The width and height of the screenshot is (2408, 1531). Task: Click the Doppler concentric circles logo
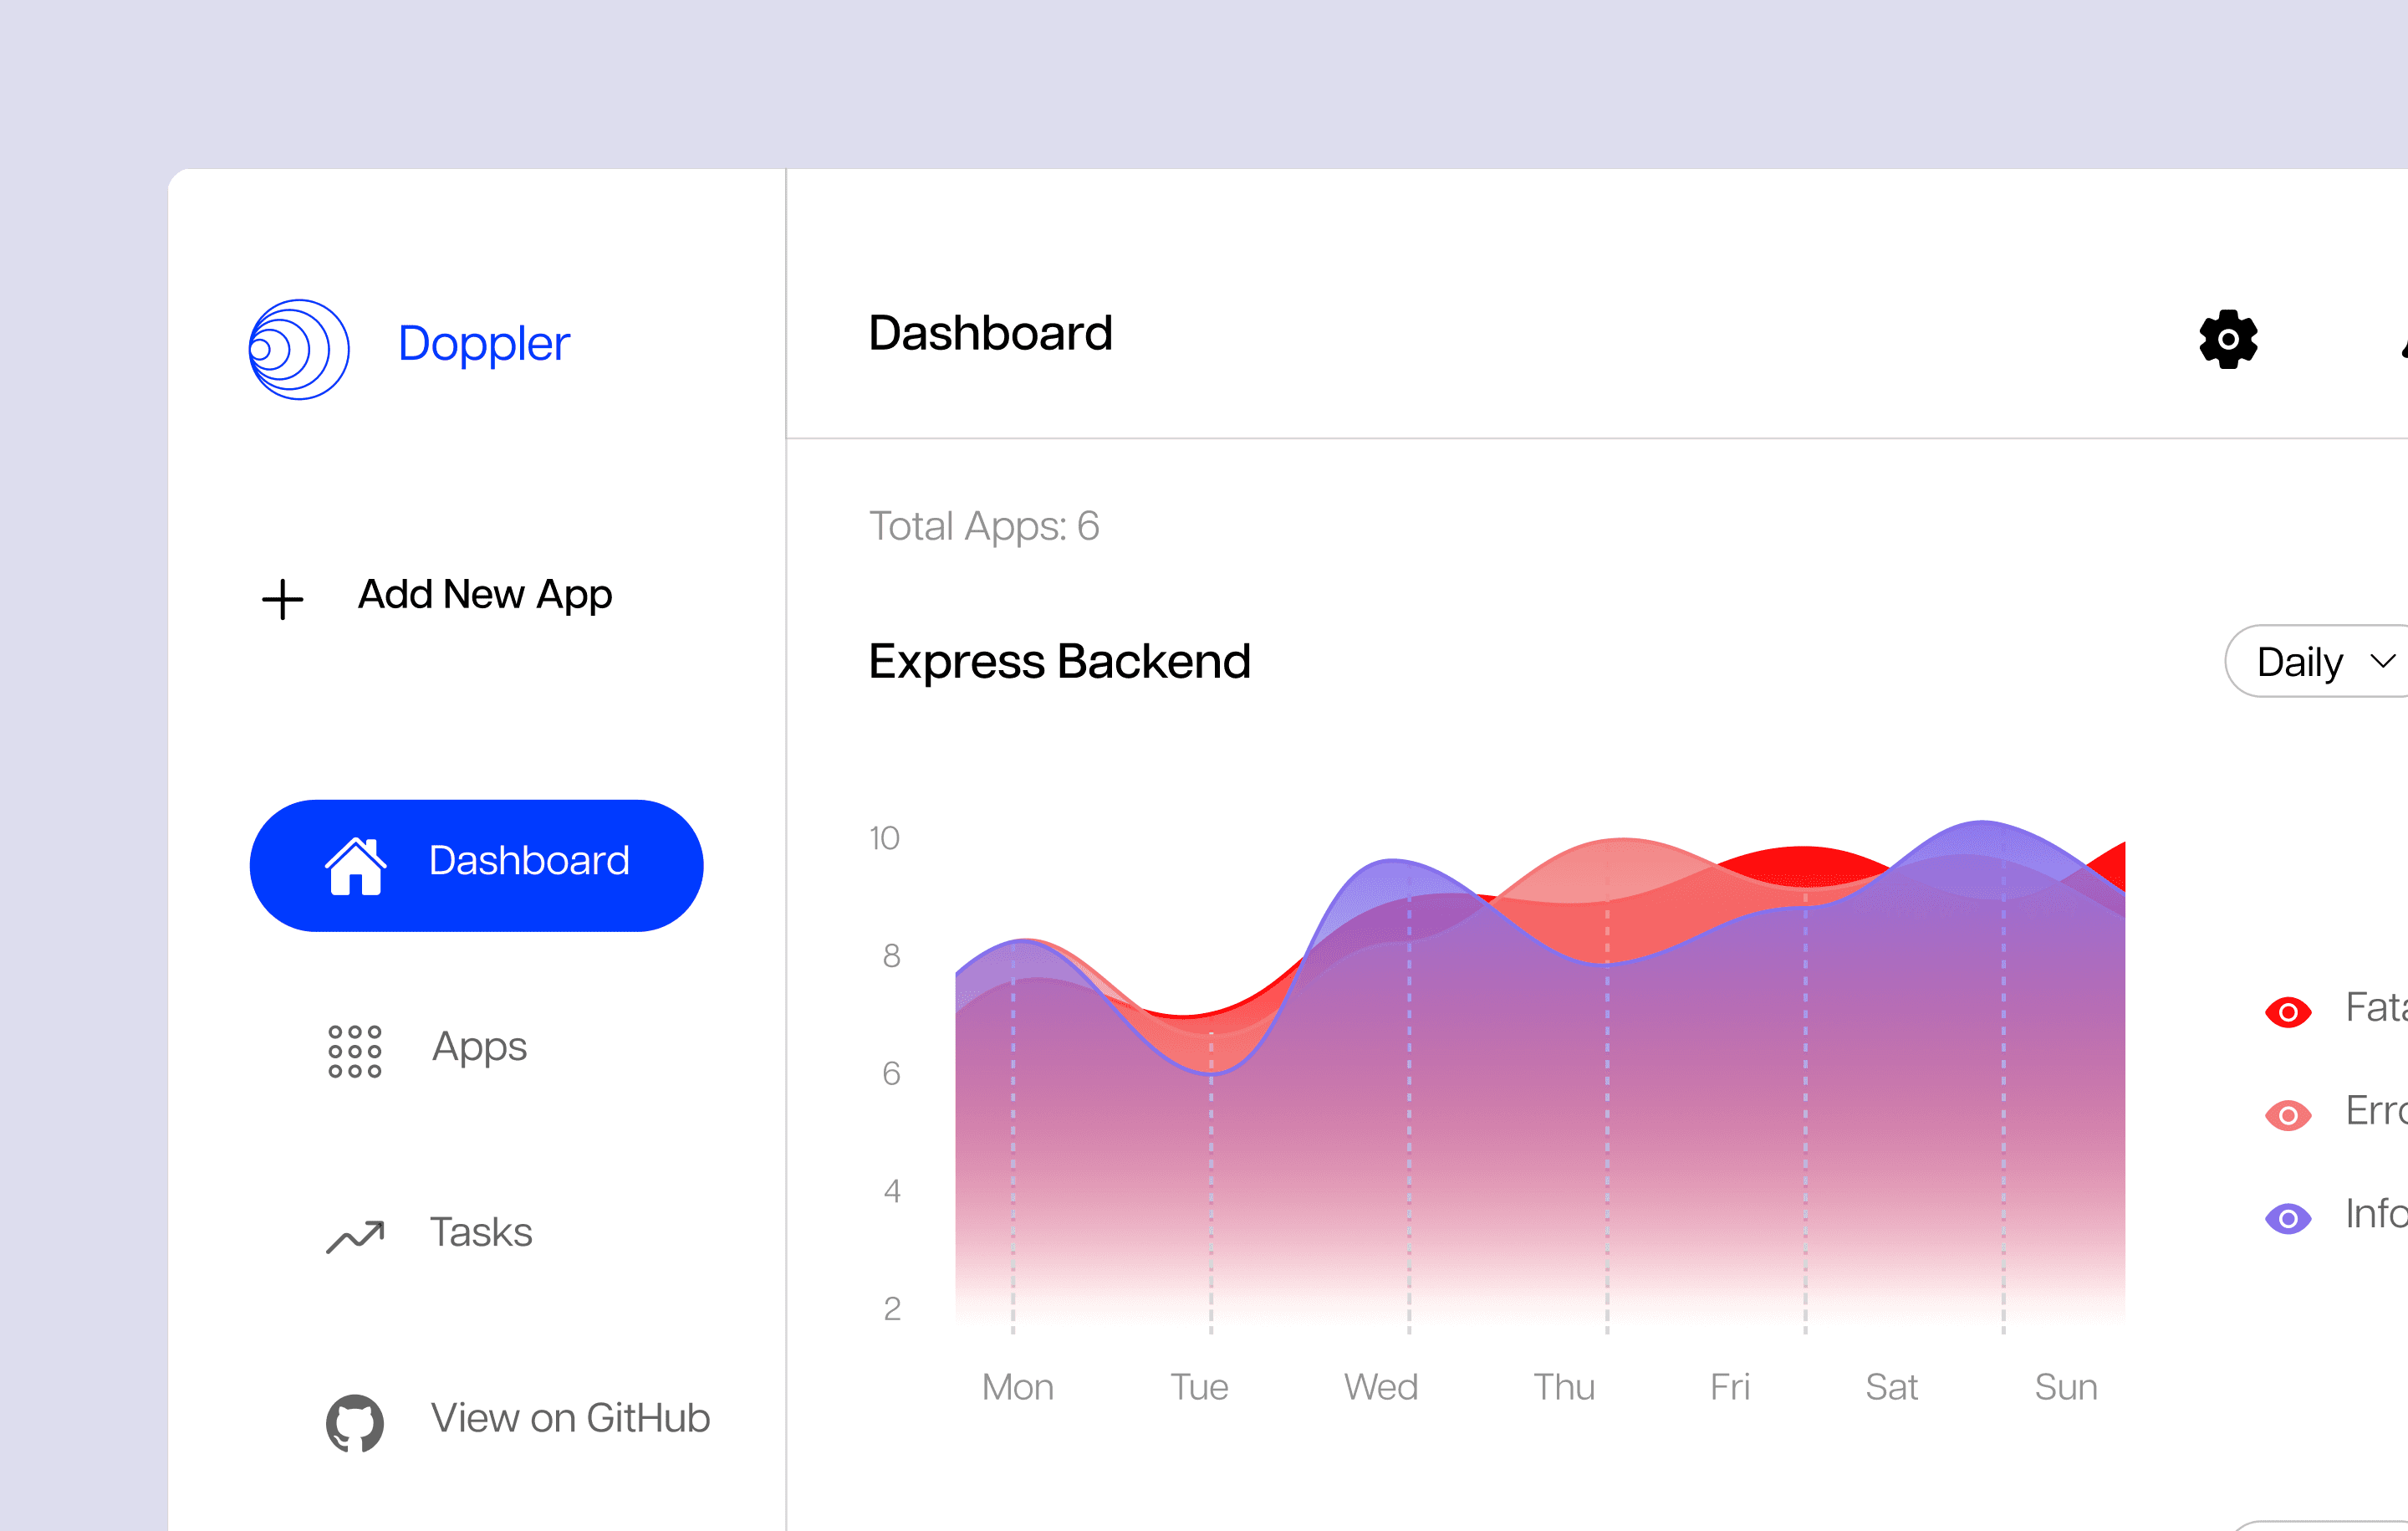tap(299, 349)
